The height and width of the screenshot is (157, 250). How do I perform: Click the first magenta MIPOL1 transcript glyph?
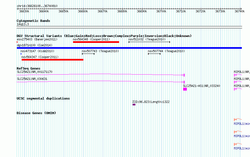click(238, 75)
